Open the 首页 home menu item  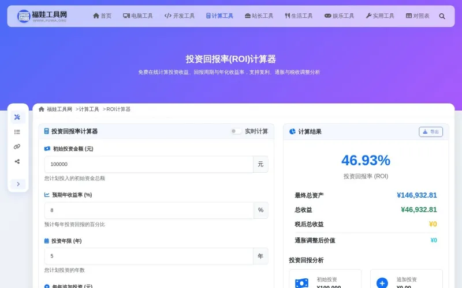(102, 16)
